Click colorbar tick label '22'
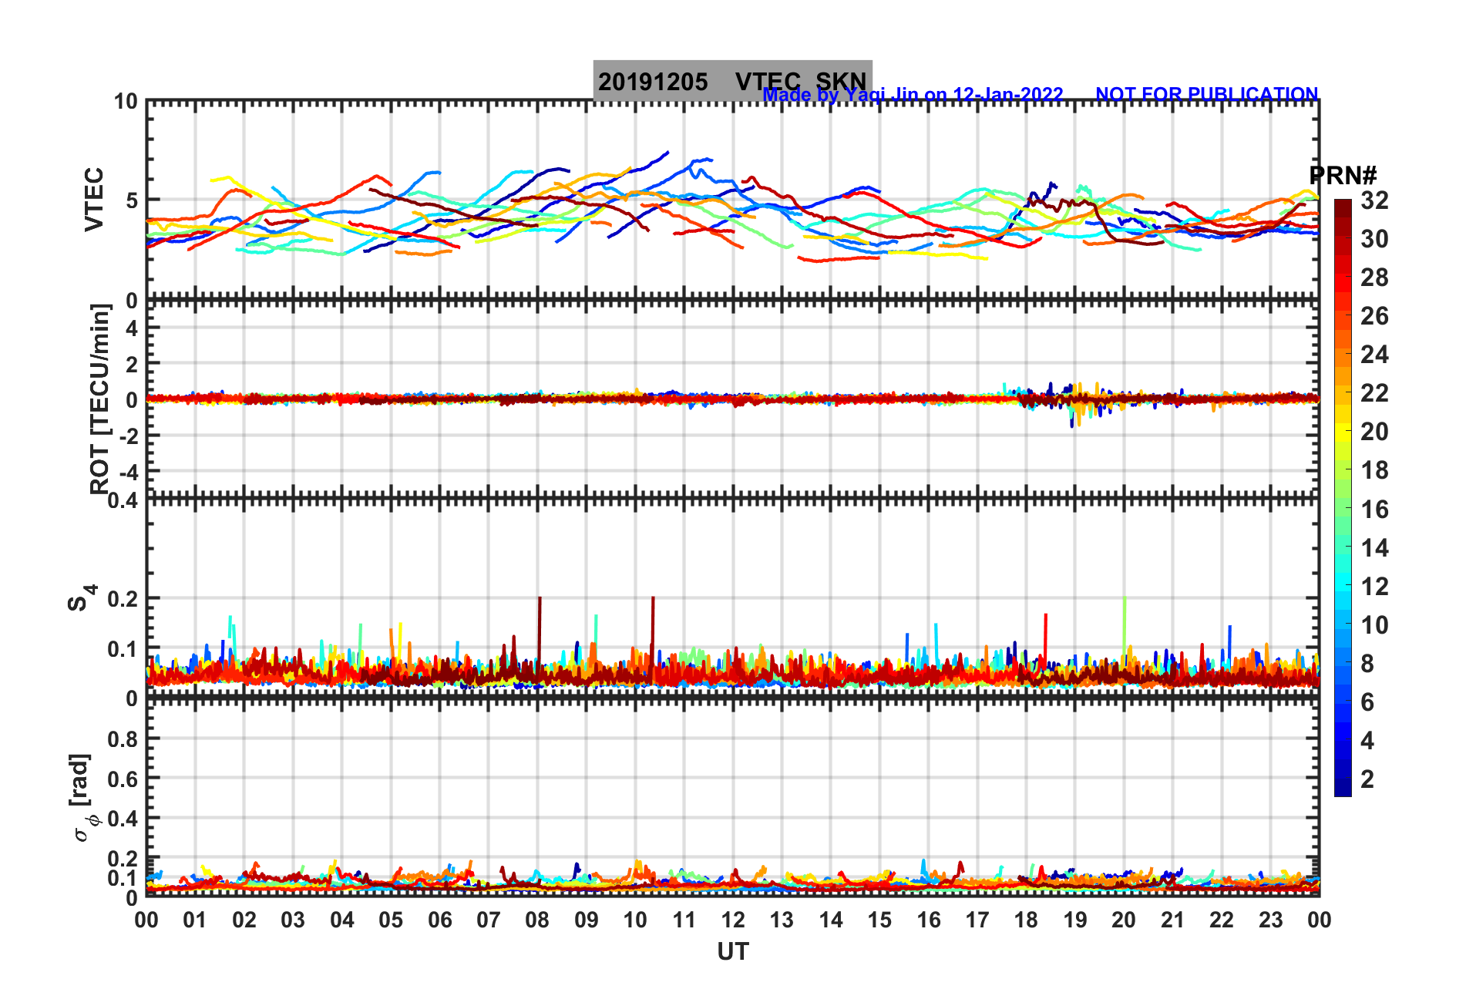This screenshot has height=996, width=1466. click(x=1374, y=393)
